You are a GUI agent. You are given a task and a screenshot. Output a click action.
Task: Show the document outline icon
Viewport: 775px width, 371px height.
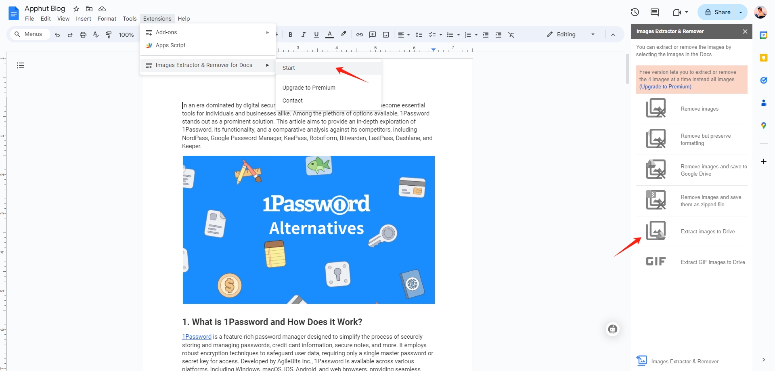point(21,65)
